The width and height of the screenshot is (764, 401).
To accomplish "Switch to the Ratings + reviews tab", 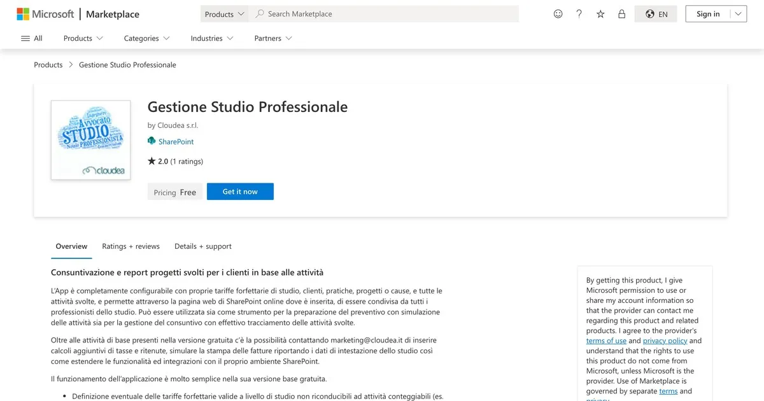I will point(131,246).
